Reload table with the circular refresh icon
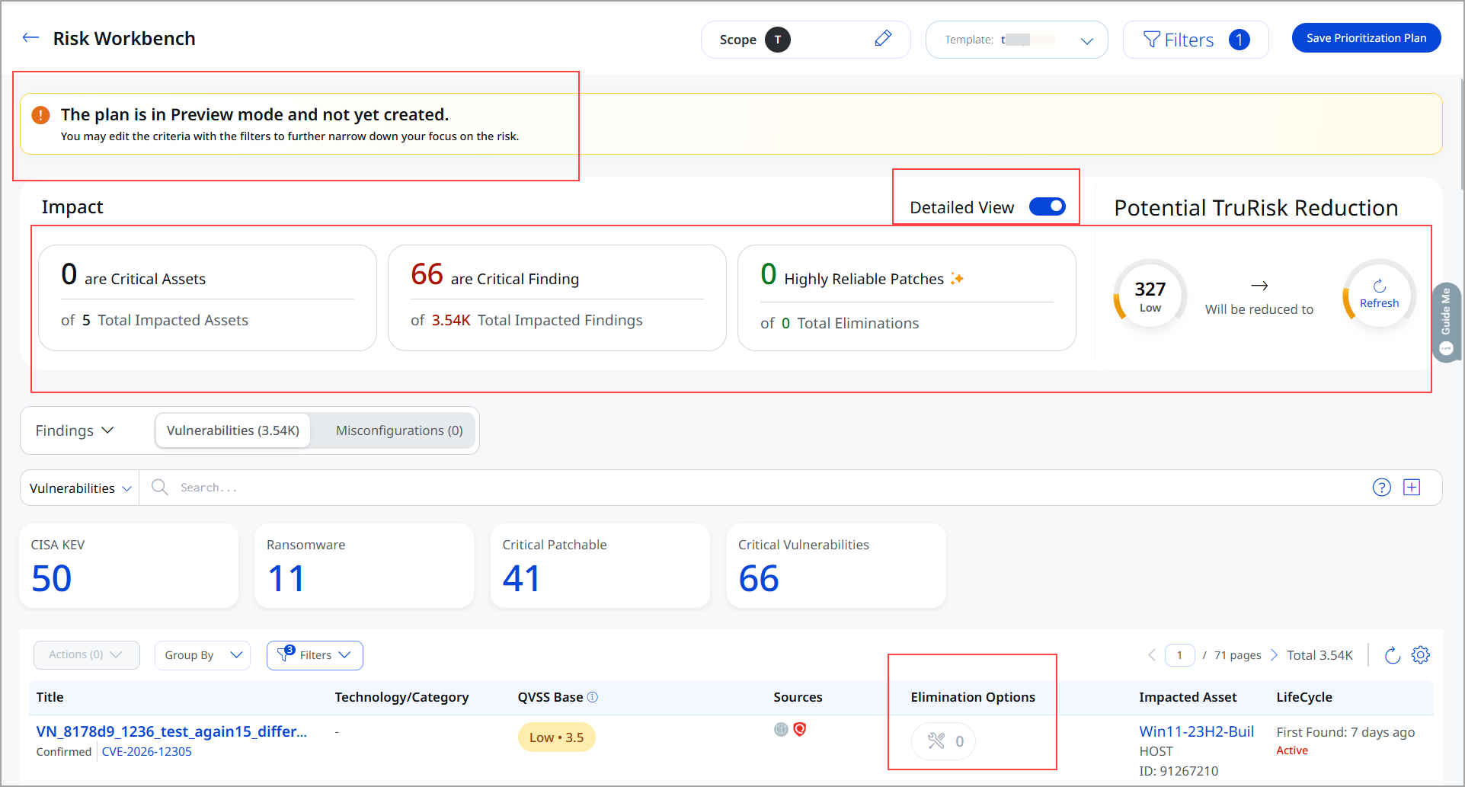Screen dimensions: 1465x787 [x=1392, y=655]
